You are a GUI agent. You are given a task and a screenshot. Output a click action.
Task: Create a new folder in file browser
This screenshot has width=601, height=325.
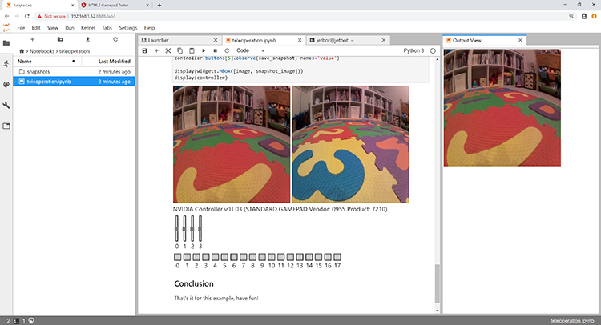point(59,39)
